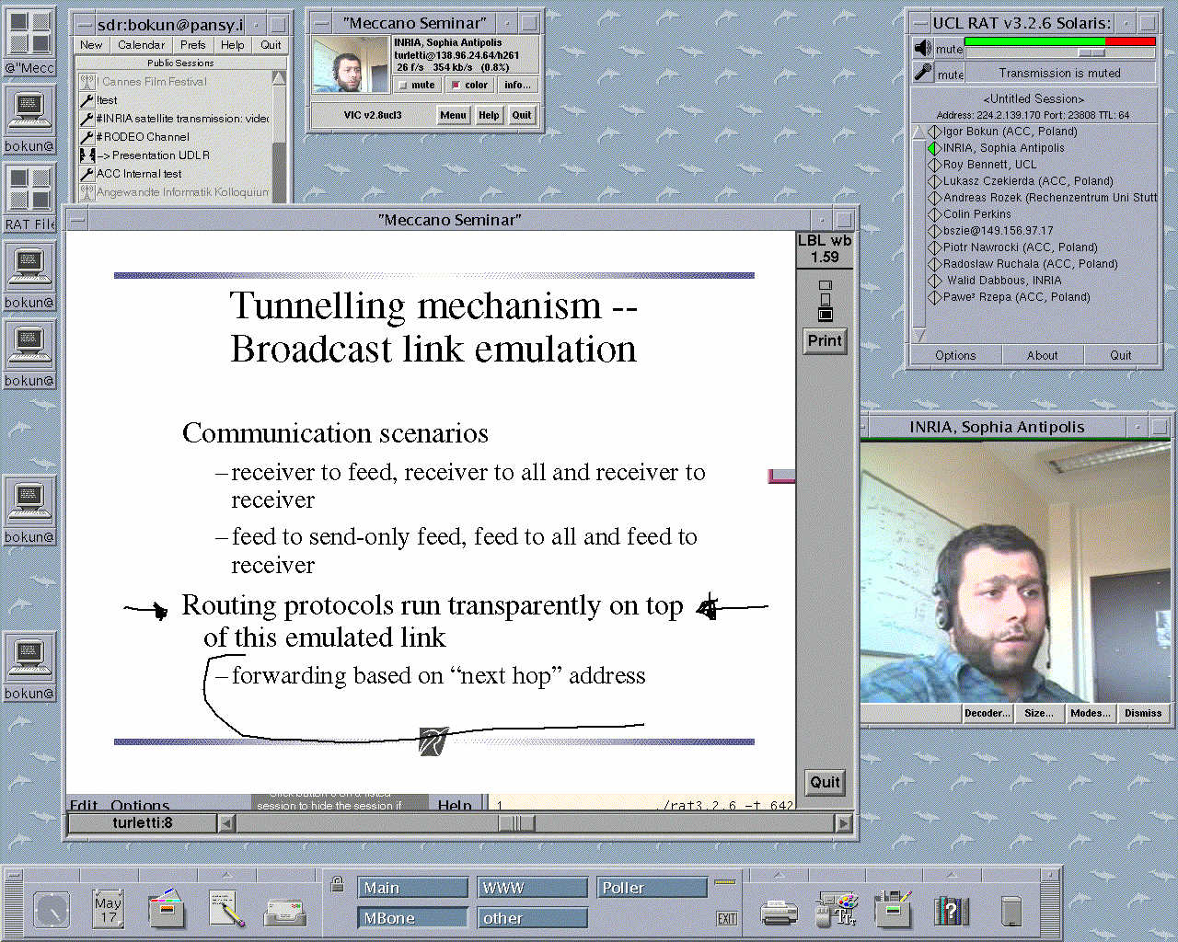
Task: Click the info... button in VIC
Action: pyautogui.click(x=517, y=85)
